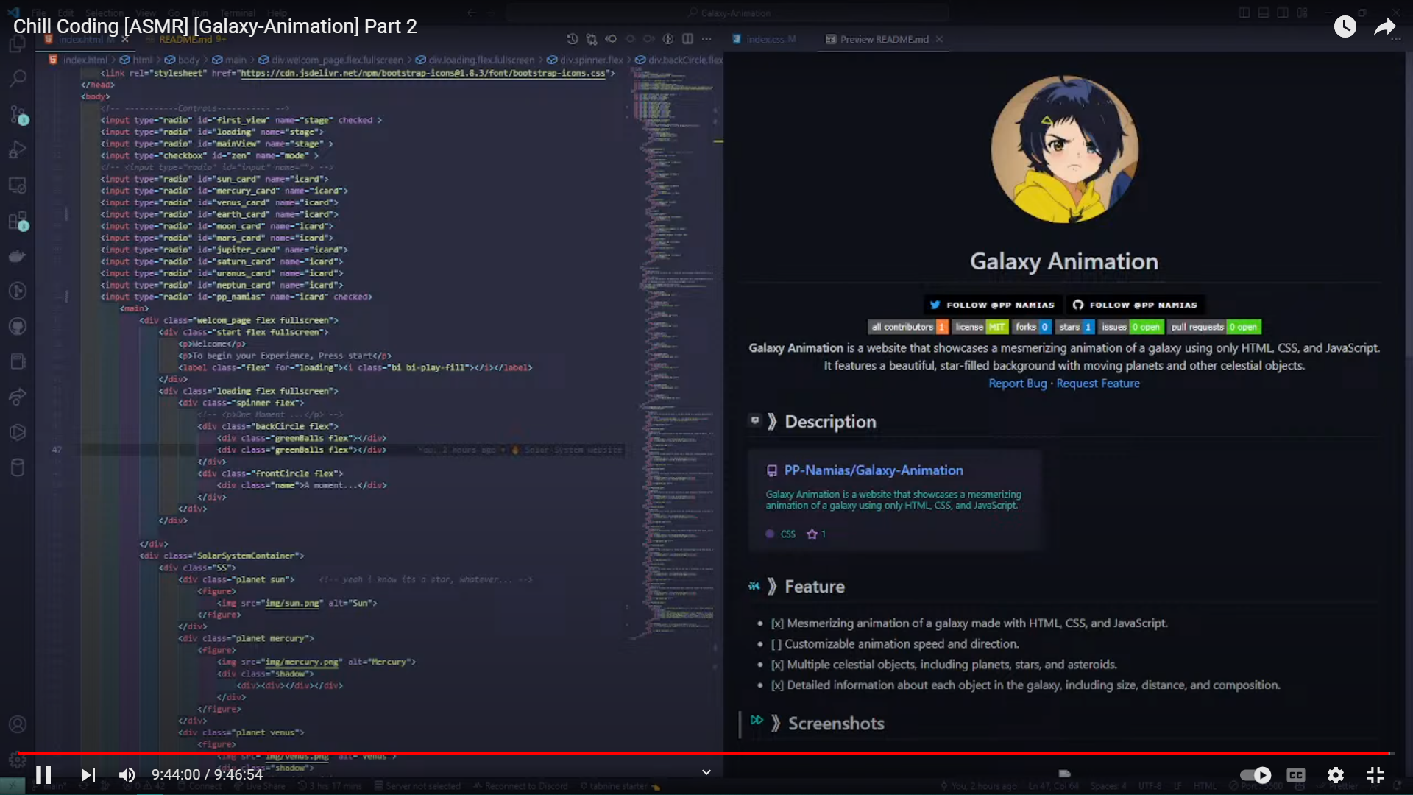
Task: Open Run and Debug in activity bar
Action: pyautogui.click(x=18, y=149)
